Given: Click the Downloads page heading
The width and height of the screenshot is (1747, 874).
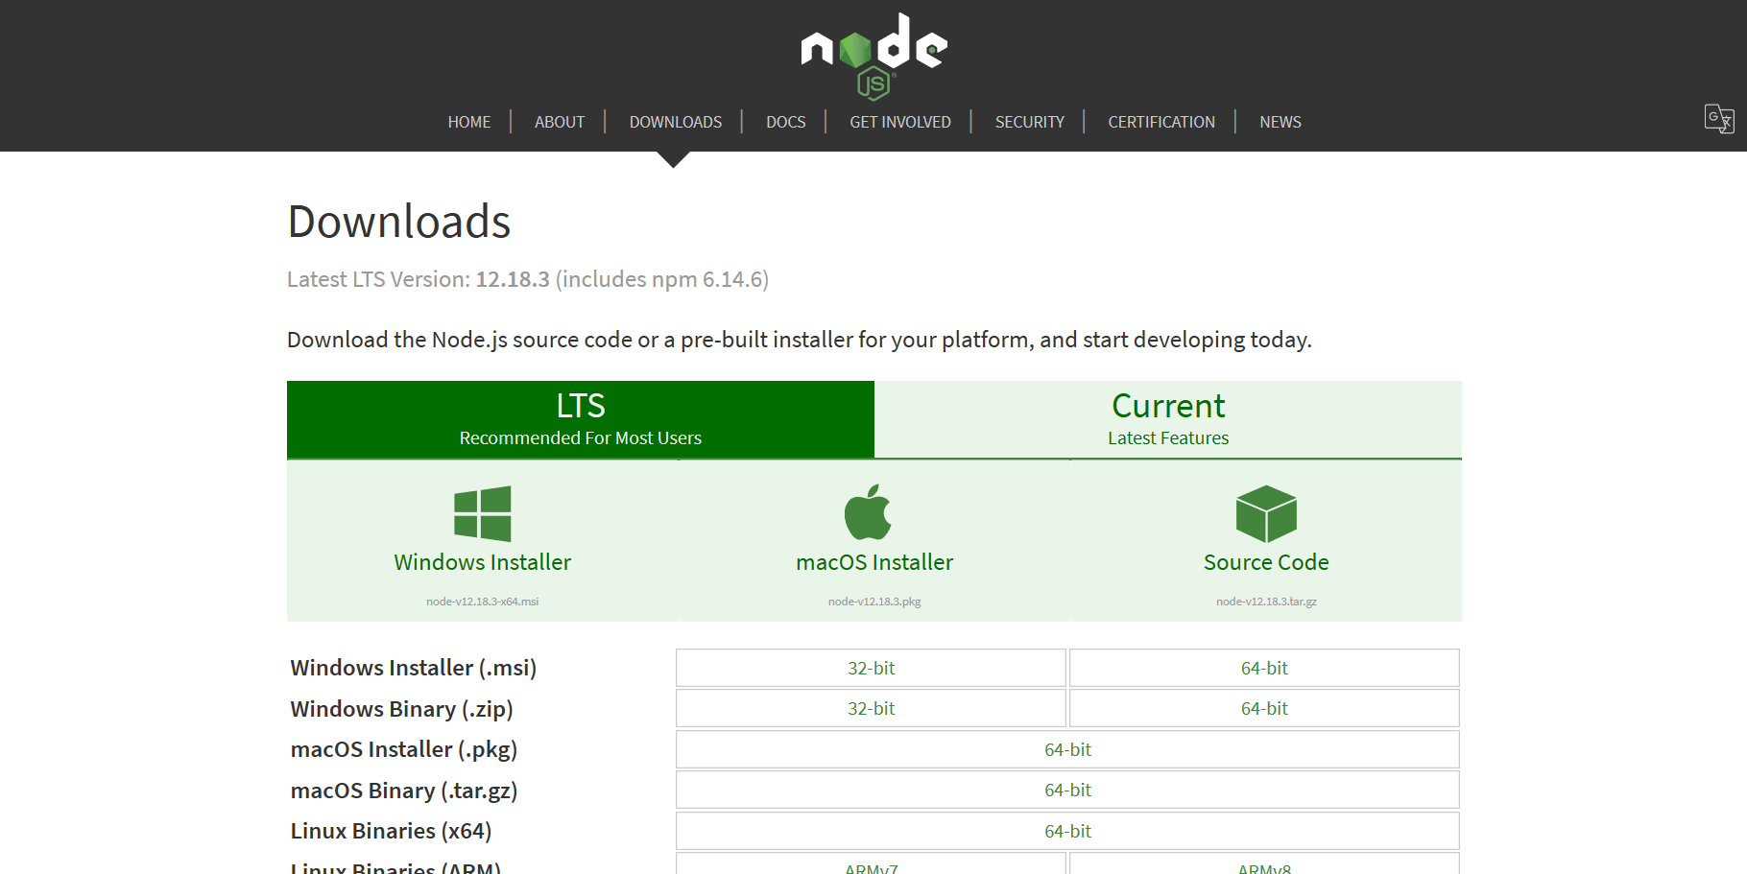Looking at the screenshot, I should click(x=399, y=222).
